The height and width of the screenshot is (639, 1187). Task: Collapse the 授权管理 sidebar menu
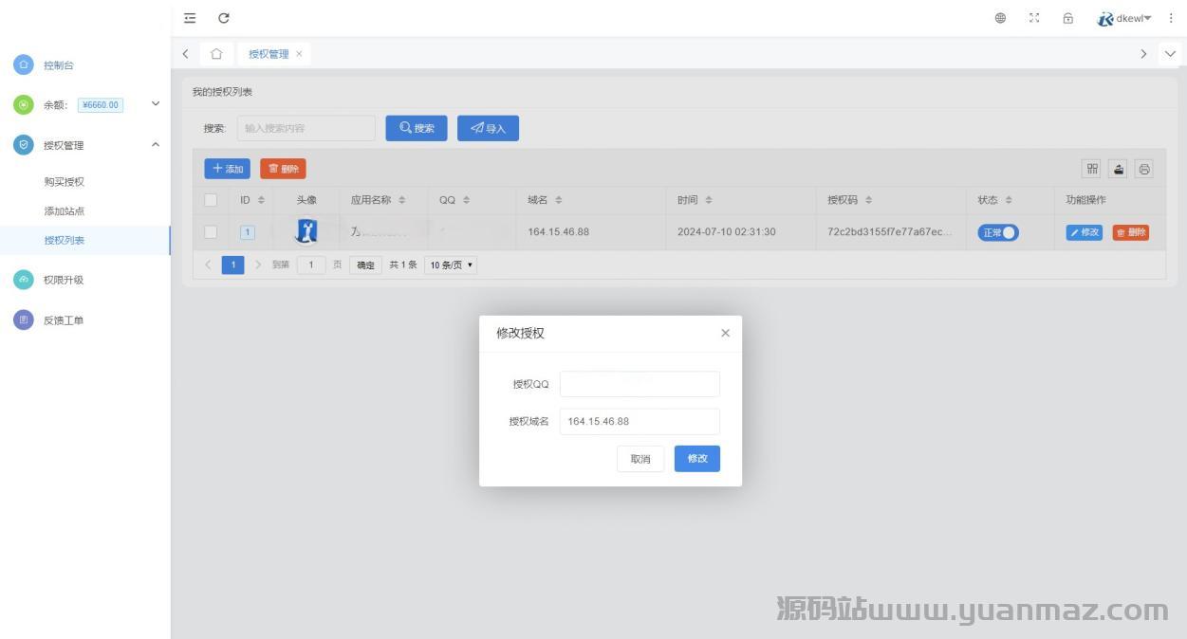tap(156, 145)
